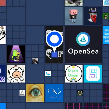
Task: Click the skull logo tile under pin
Action: point(54,54)
